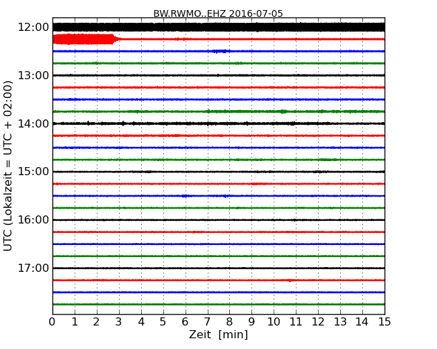Click the black trace at 13:00
The image size is (437, 349).
pyautogui.click(x=218, y=75)
